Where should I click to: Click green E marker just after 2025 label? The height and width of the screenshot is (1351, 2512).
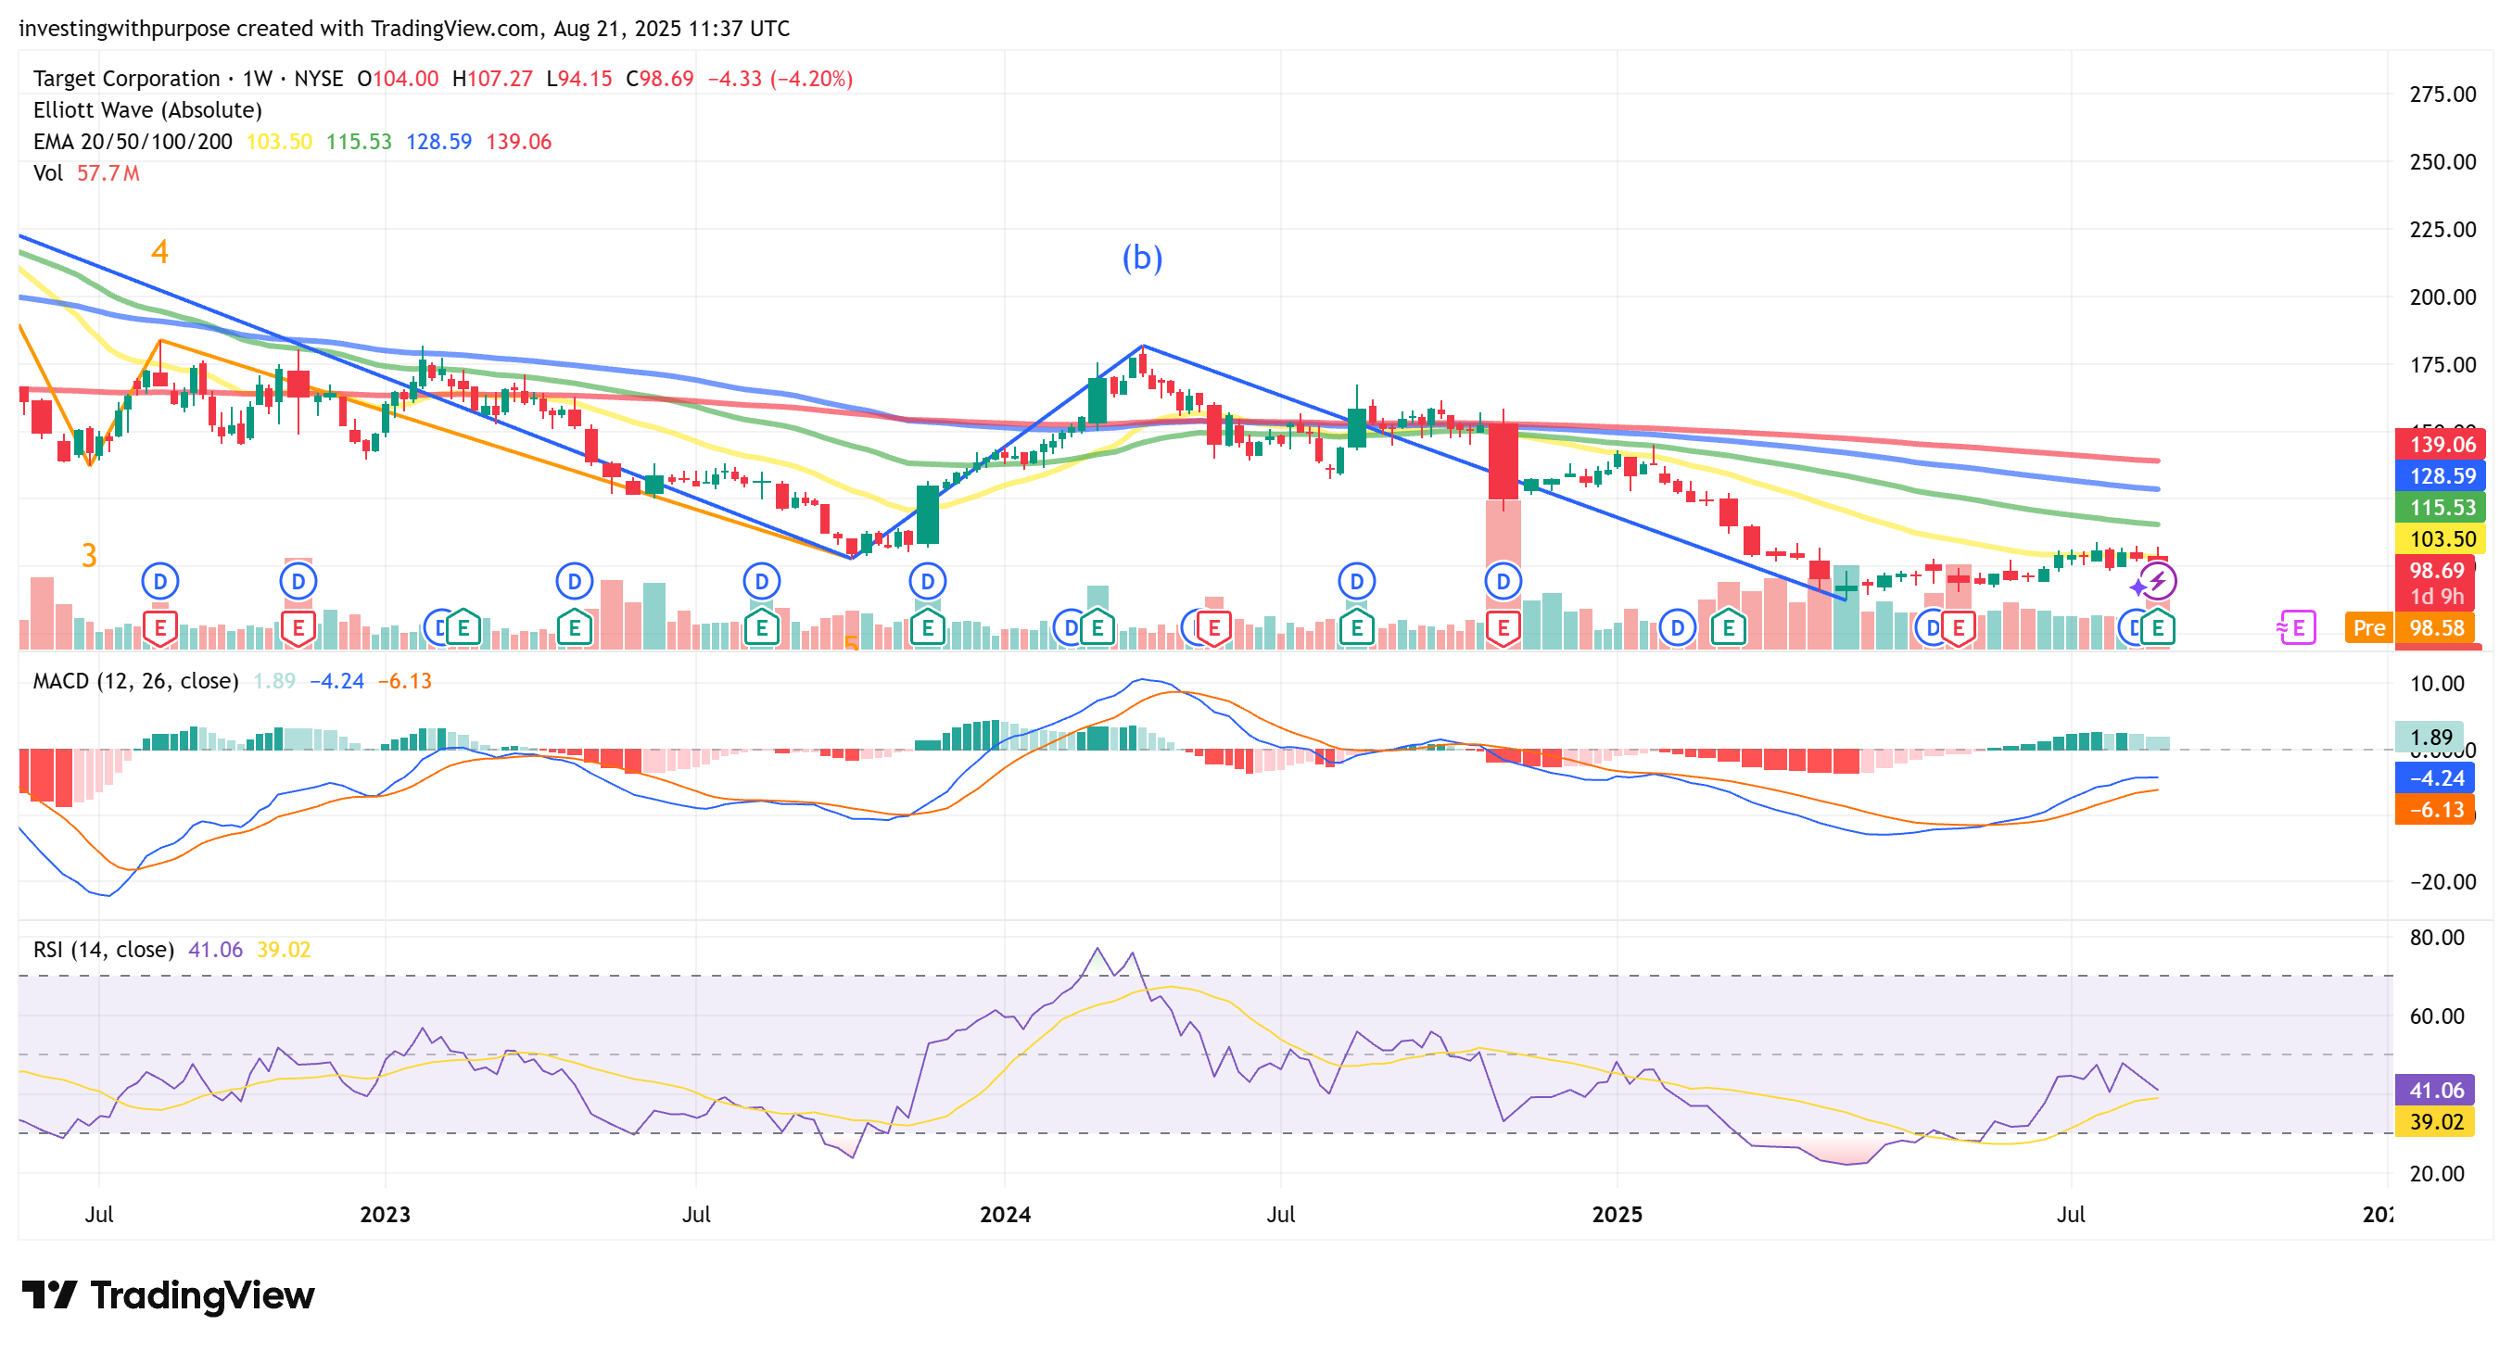[x=1728, y=627]
